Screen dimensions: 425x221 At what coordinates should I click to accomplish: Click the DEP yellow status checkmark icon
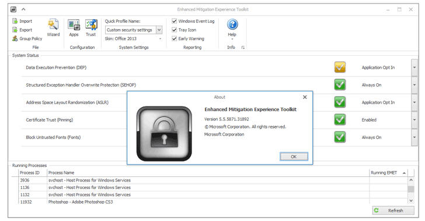coord(340,67)
